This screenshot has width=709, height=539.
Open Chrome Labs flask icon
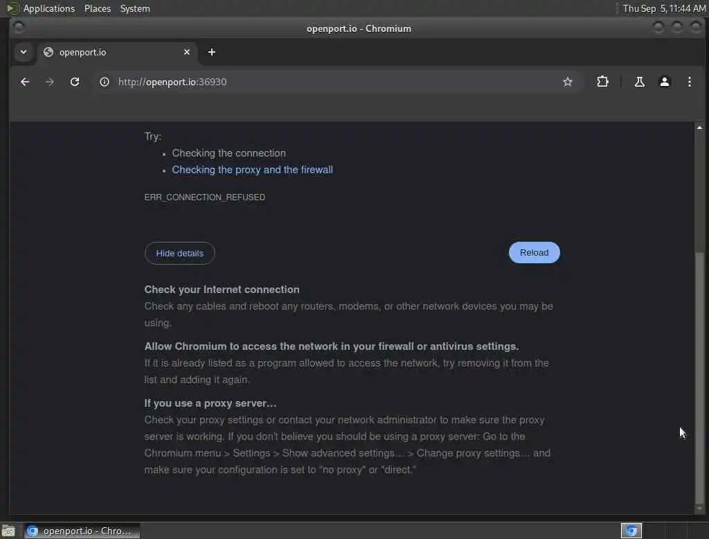click(x=639, y=82)
